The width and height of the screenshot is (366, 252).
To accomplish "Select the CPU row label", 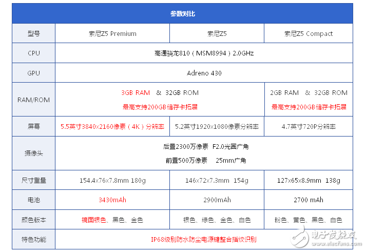I will pyautogui.click(x=33, y=53).
